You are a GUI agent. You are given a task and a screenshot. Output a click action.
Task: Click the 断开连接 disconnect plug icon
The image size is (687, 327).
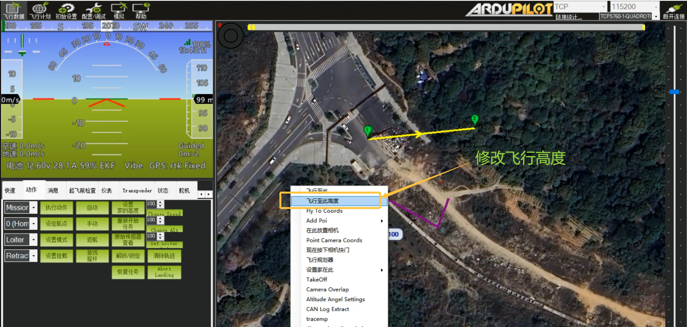(x=673, y=10)
